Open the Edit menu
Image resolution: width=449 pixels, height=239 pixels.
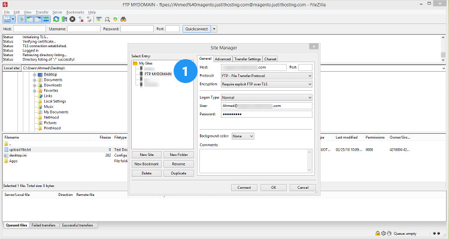[17, 13]
